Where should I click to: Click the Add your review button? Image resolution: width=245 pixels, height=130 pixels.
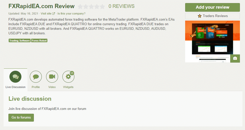coord(212,7)
